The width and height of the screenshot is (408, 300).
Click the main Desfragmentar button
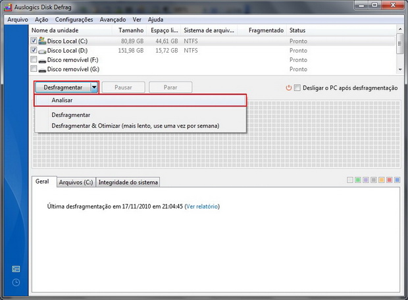(x=63, y=87)
